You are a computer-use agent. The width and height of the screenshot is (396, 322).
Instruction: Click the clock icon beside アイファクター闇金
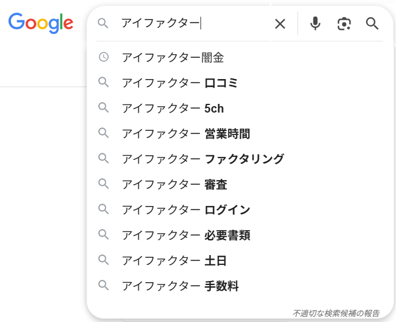(104, 57)
